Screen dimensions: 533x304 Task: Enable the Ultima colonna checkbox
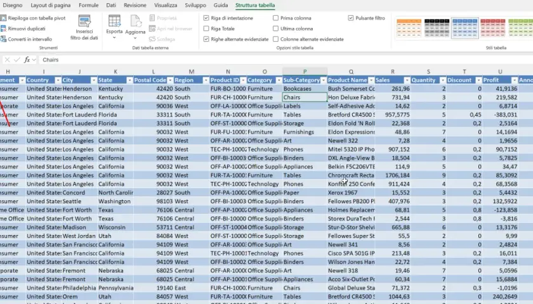(275, 28)
